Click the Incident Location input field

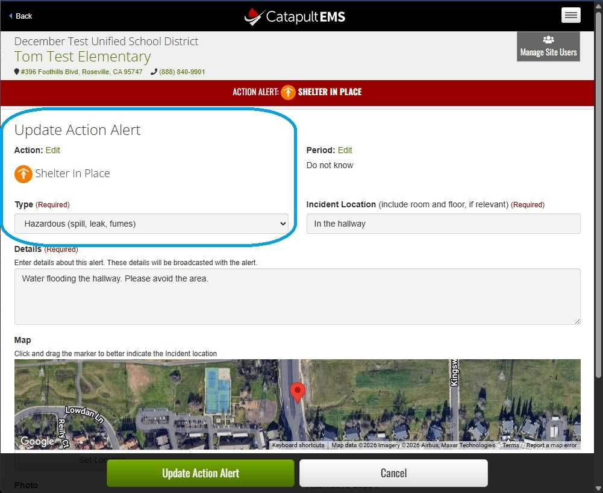tap(443, 224)
